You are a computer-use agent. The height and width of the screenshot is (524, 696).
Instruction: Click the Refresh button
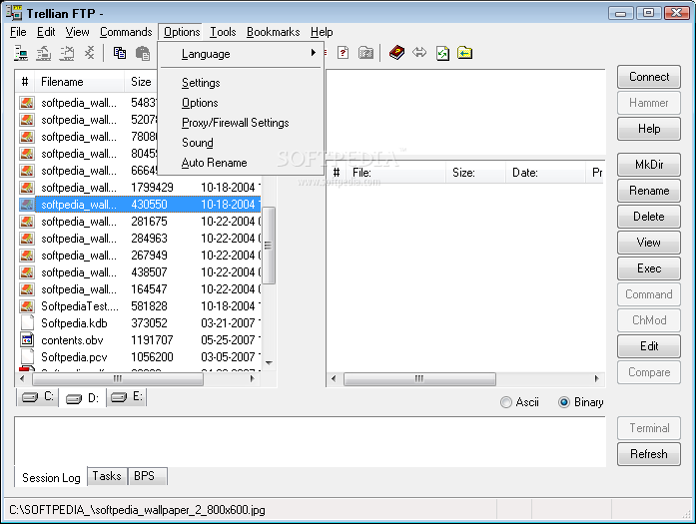pyautogui.click(x=648, y=454)
